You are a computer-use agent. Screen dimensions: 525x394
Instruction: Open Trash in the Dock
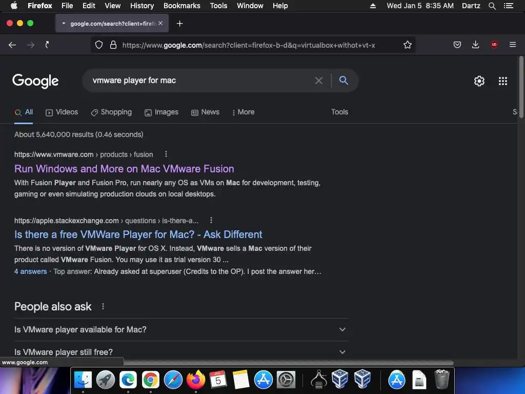pos(442,379)
